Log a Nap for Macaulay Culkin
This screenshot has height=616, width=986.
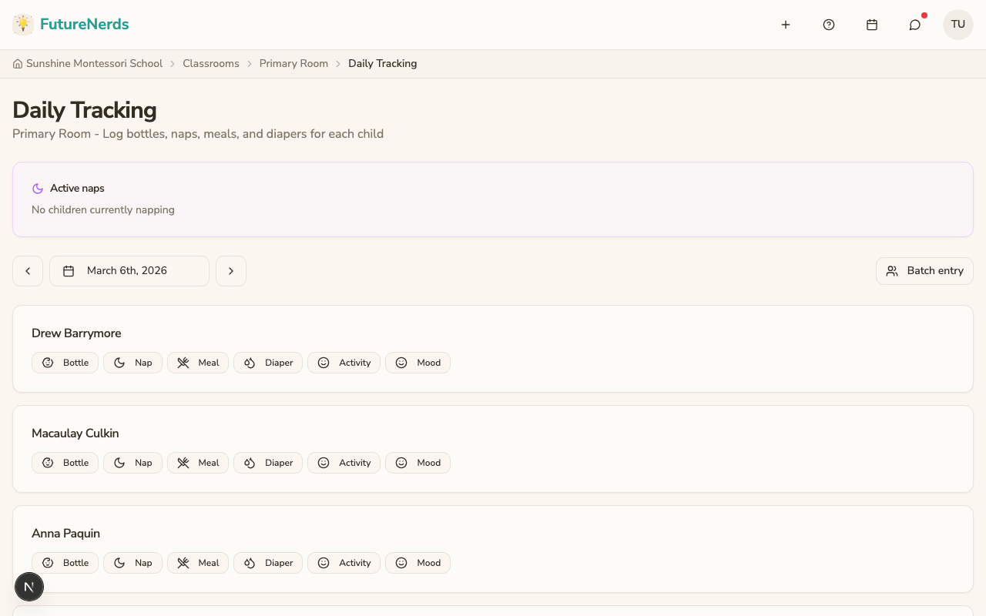pyautogui.click(x=133, y=463)
